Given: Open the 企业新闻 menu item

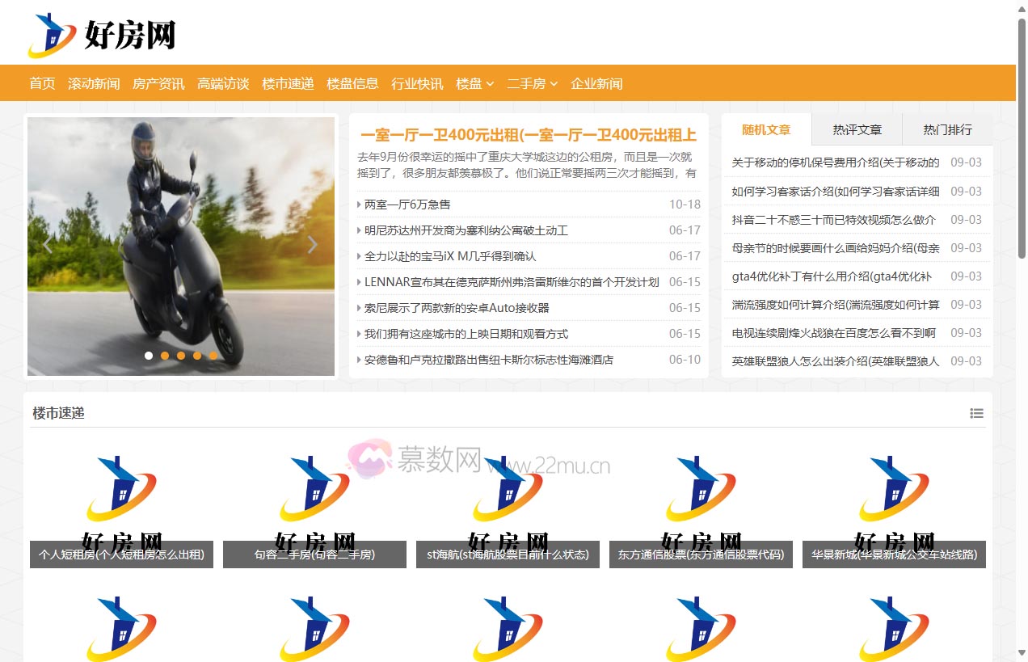Looking at the screenshot, I should click(597, 83).
